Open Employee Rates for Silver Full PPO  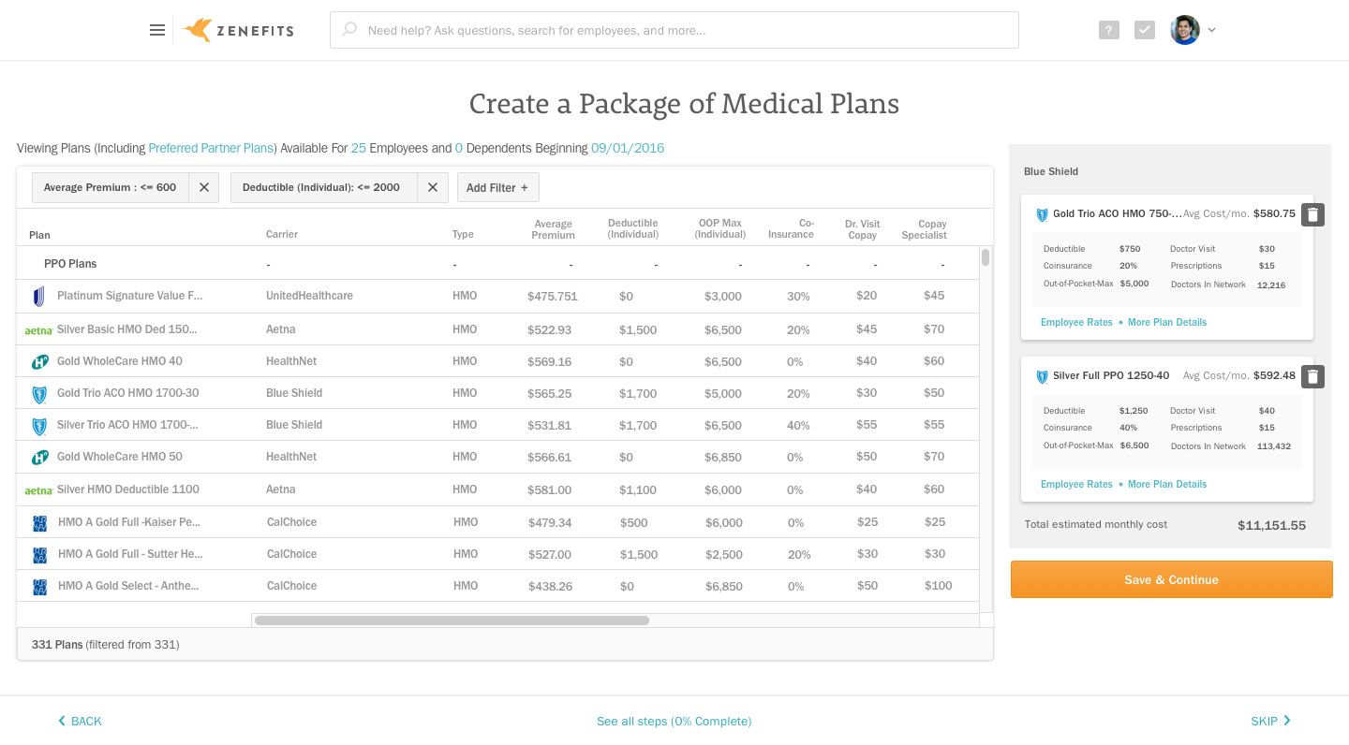coord(1076,484)
